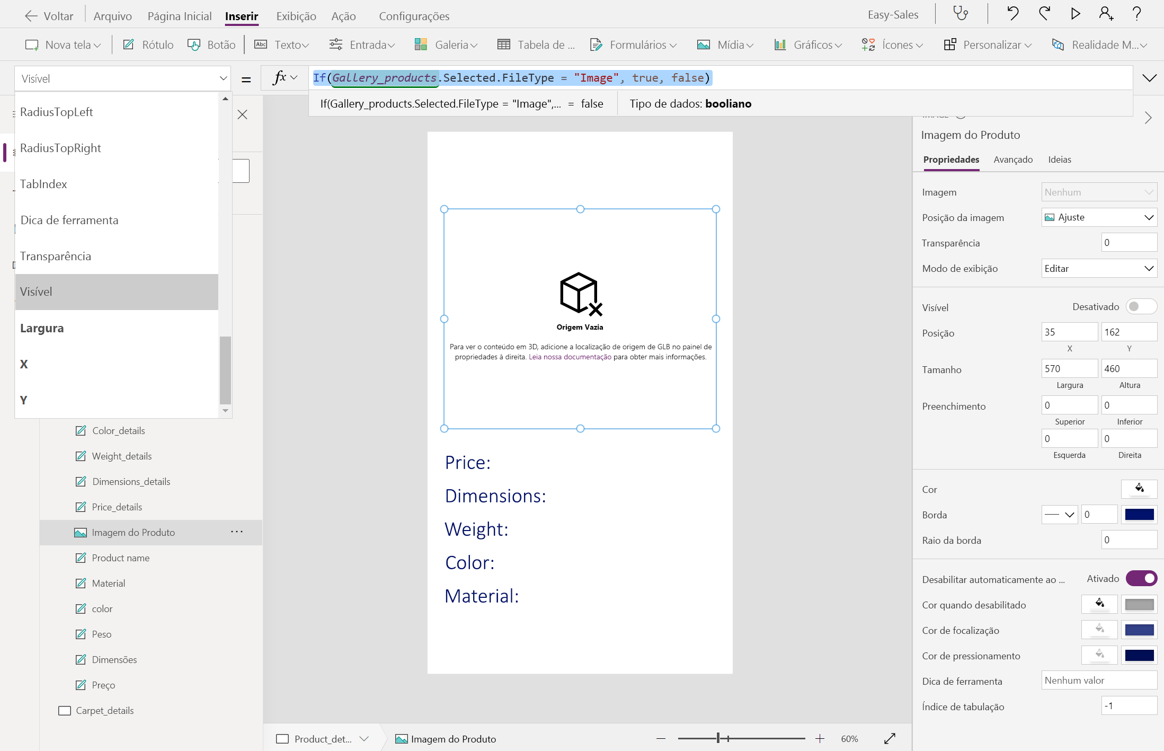Select RadiusTopLeft in property list
This screenshot has width=1164, height=751.
point(117,112)
